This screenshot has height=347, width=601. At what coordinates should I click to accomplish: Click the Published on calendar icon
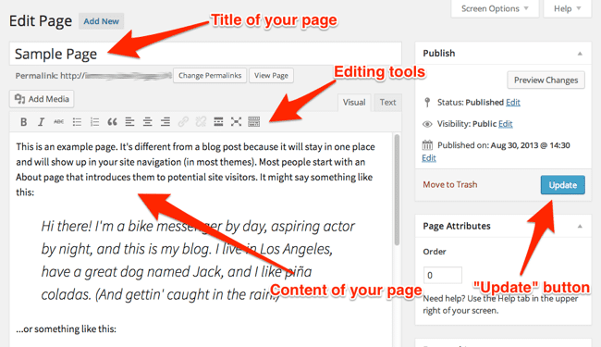point(427,145)
